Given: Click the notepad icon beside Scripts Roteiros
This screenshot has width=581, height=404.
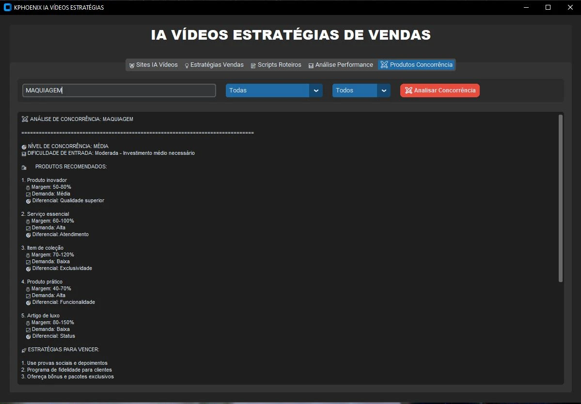Looking at the screenshot, I should [x=253, y=65].
